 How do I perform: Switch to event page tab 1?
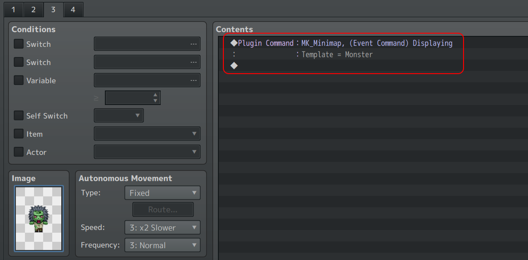click(14, 10)
